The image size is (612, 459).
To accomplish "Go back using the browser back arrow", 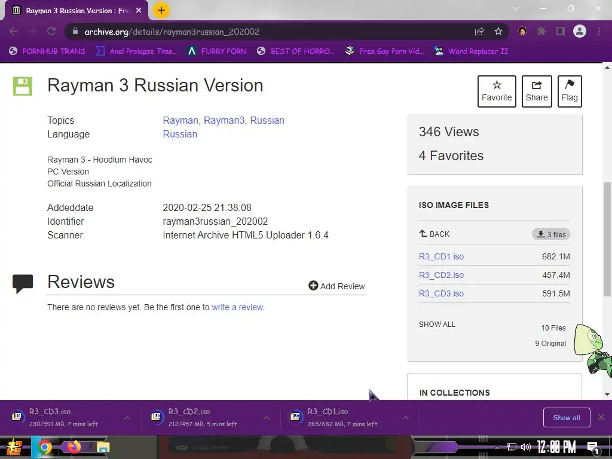I will pos(13,32).
